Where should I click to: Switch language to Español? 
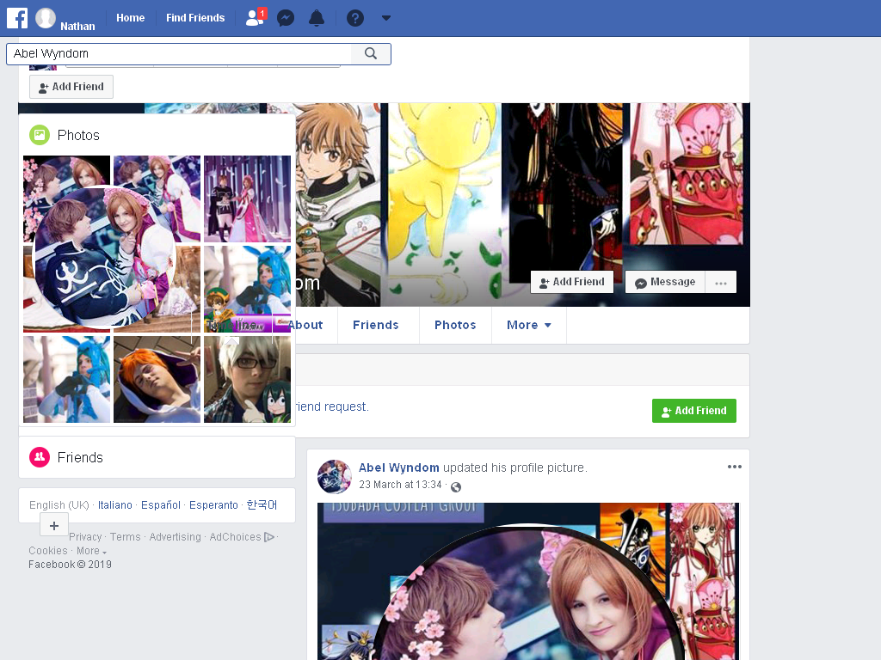(x=161, y=505)
